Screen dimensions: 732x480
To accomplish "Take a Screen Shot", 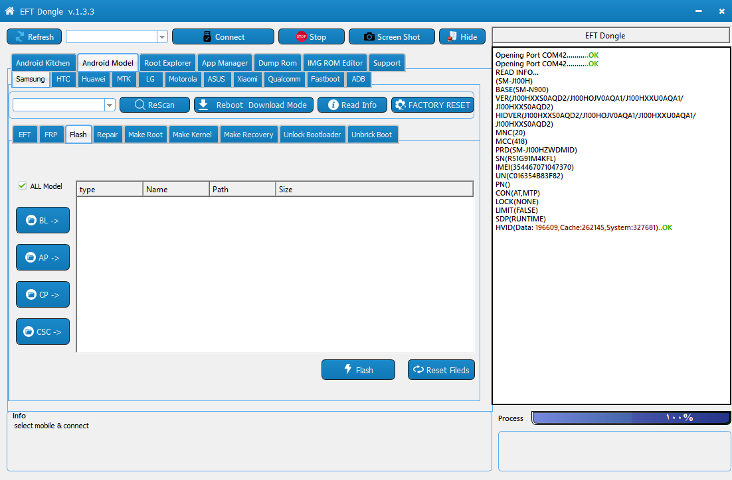I will 392,37.
